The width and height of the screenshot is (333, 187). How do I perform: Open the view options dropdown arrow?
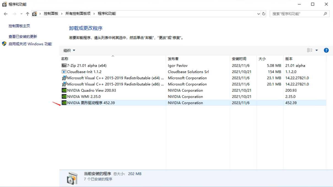pos(316,50)
